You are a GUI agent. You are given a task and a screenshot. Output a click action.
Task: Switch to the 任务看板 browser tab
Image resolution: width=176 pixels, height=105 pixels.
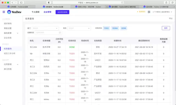coord(18,7)
